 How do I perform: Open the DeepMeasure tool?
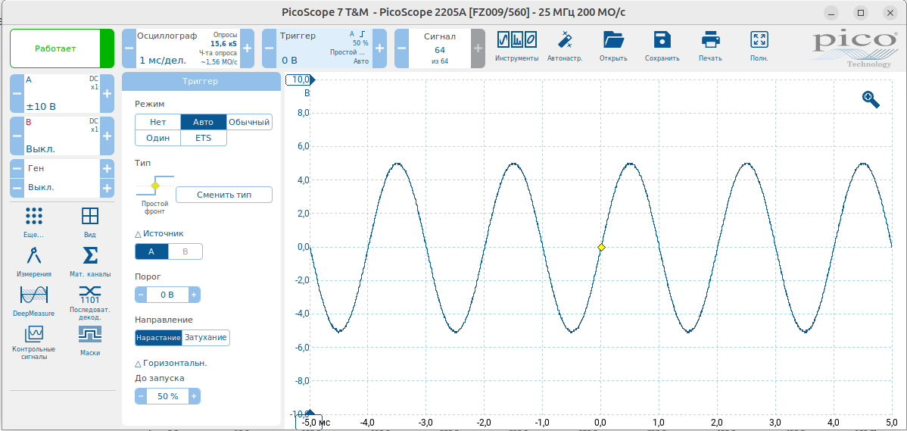click(x=33, y=295)
